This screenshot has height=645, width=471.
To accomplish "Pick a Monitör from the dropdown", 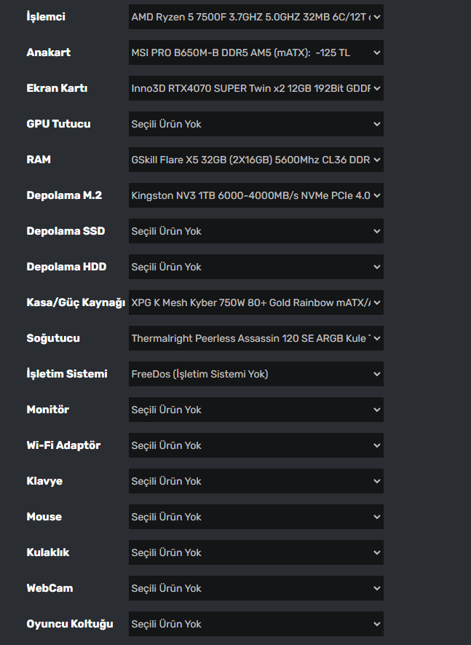I will click(256, 410).
